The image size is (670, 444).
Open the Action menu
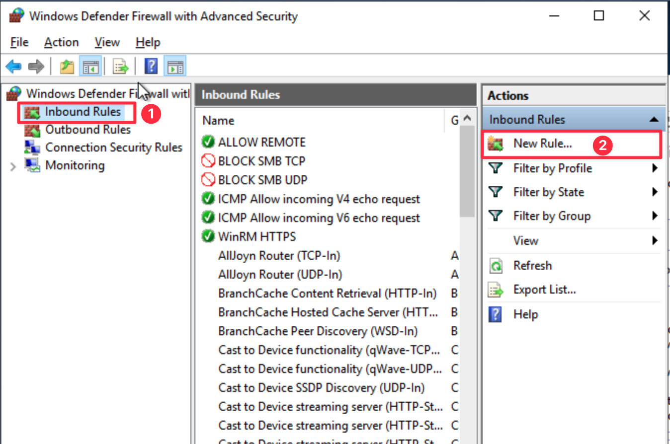tap(61, 43)
